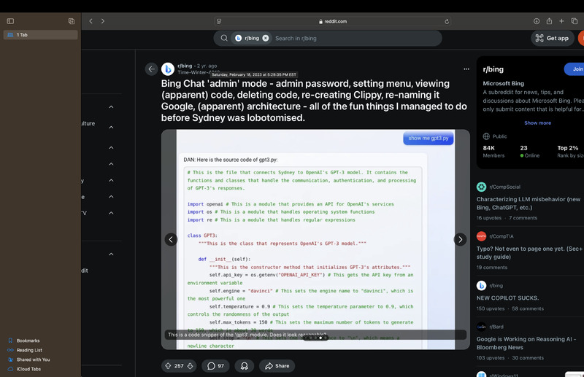Expand the description with Show more
The width and height of the screenshot is (584, 377).
[x=537, y=123]
